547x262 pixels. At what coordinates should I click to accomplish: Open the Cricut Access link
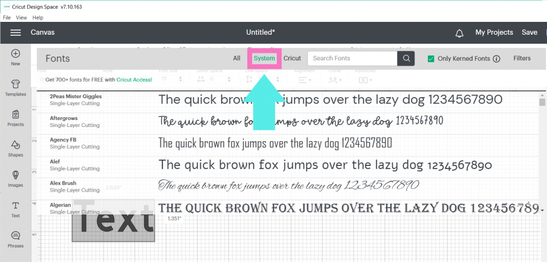tap(134, 80)
